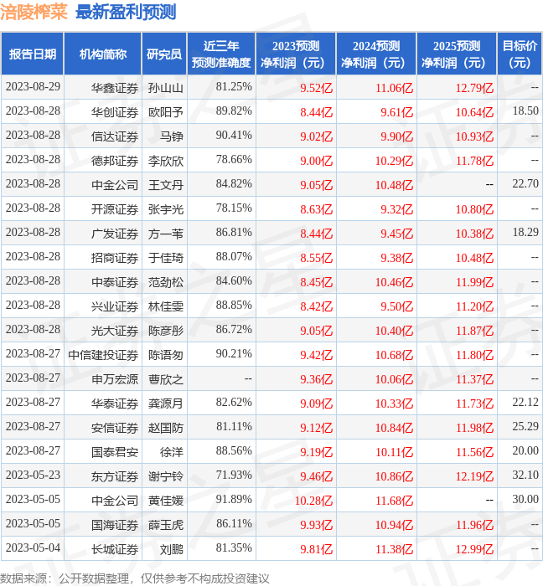This screenshot has height=586, width=543.
Task: Click analyst name 范劲松
Action: click(166, 282)
